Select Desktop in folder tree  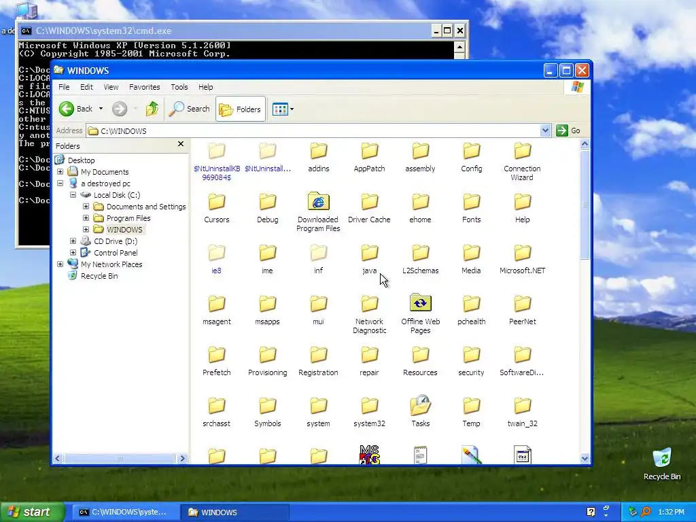pyautogui.click(x=81, y=160)
